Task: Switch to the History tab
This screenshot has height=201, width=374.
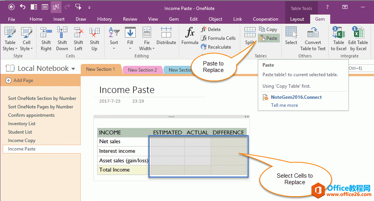Action: (105, 19)
